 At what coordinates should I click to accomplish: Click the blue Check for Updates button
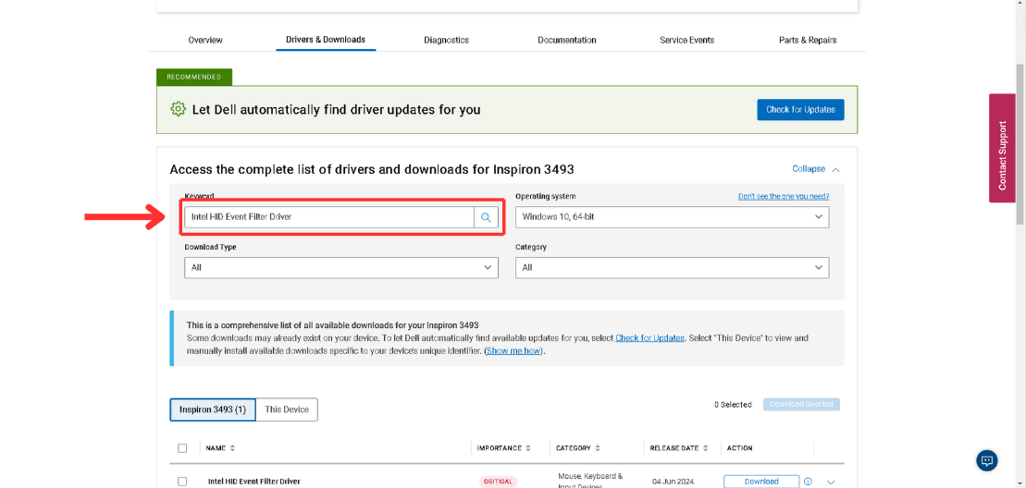coord(800,110)
